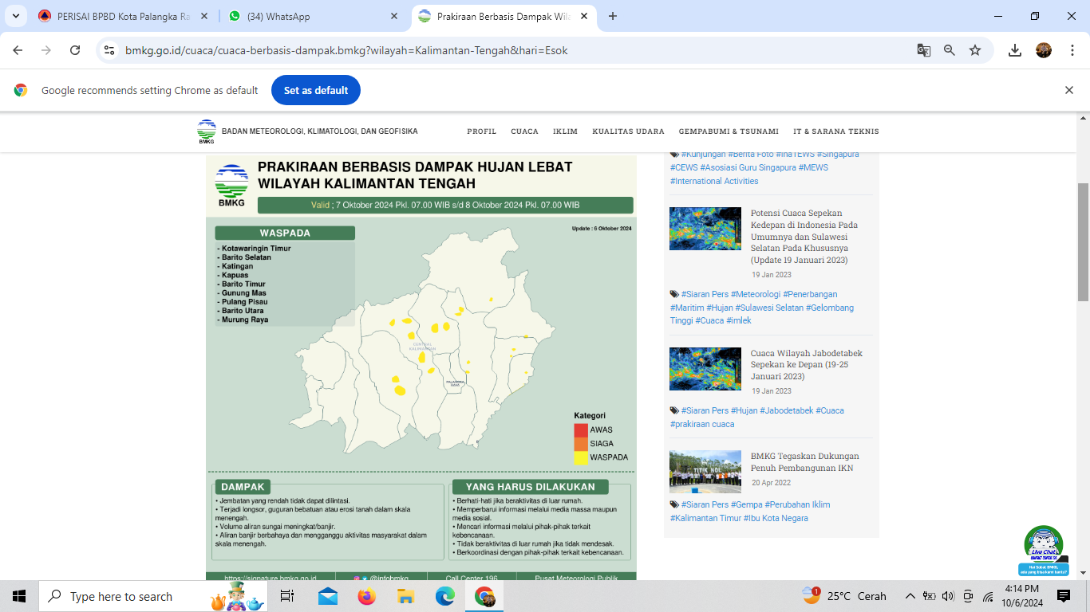Open the tab search dropdown arrow
The width and height of the screenshot is (1090, 612).
(x=15, y=16)
